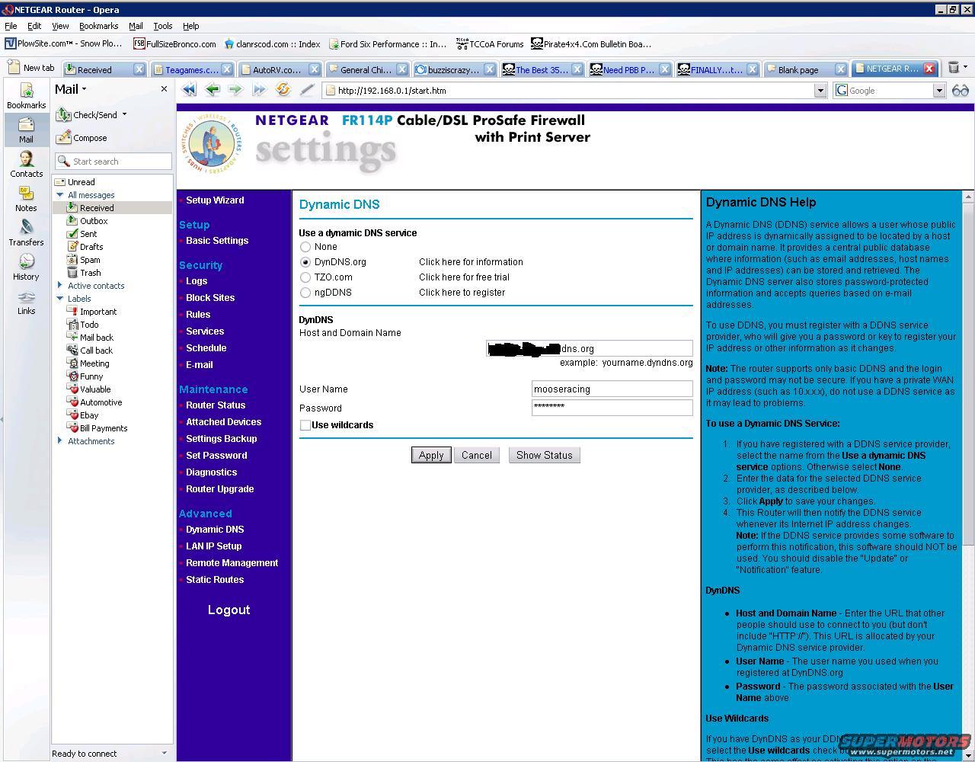
Task: Select the None DNS service option
Action: coord(305,247)
